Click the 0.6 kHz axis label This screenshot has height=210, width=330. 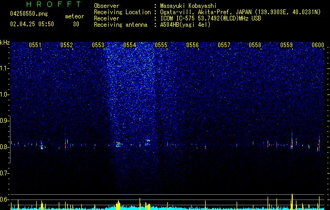(x=4, y=199)
